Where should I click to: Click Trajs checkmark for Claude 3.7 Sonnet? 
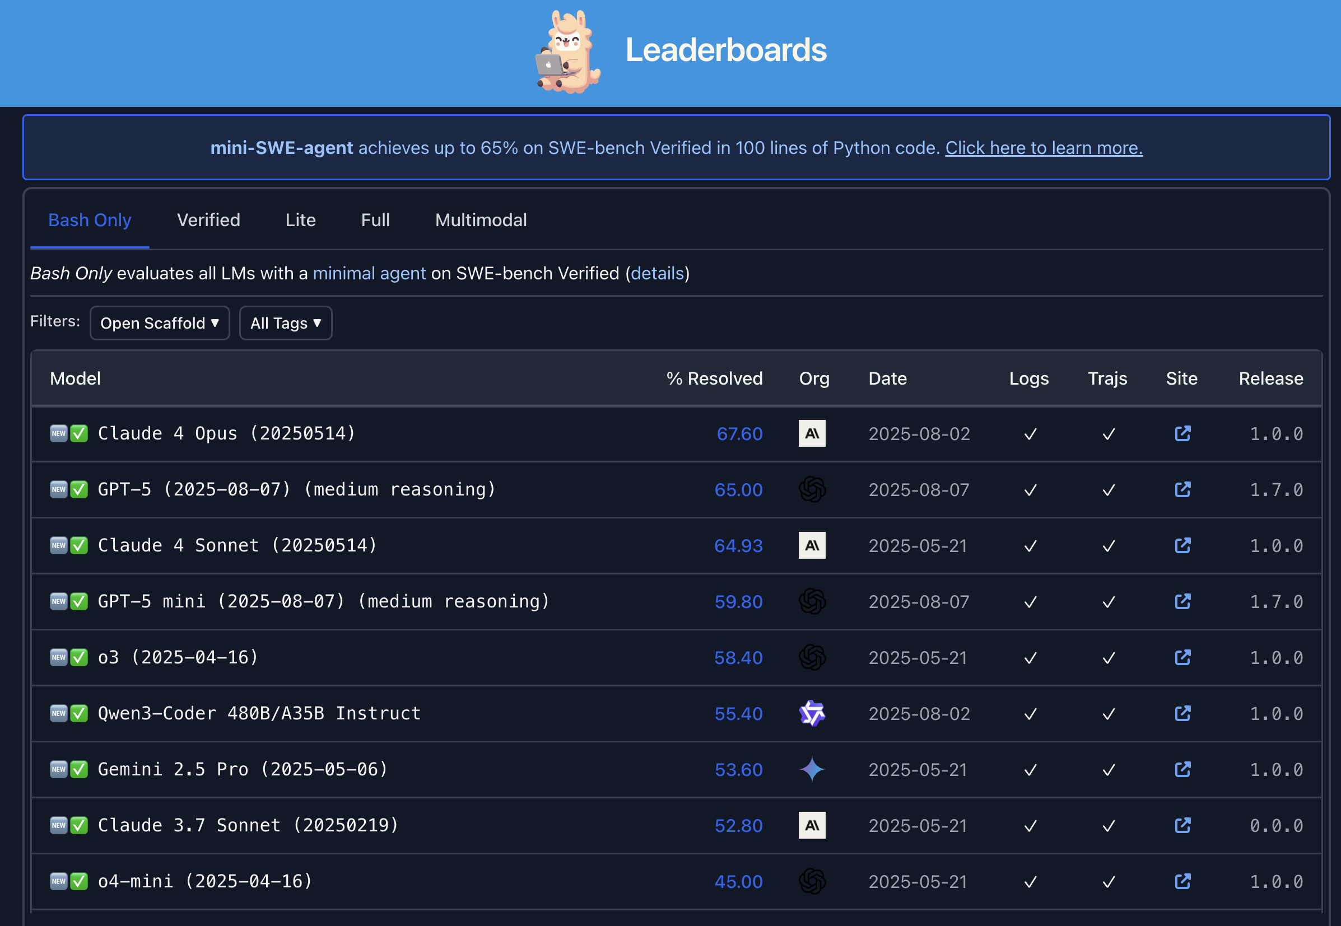coord(1108,826)
